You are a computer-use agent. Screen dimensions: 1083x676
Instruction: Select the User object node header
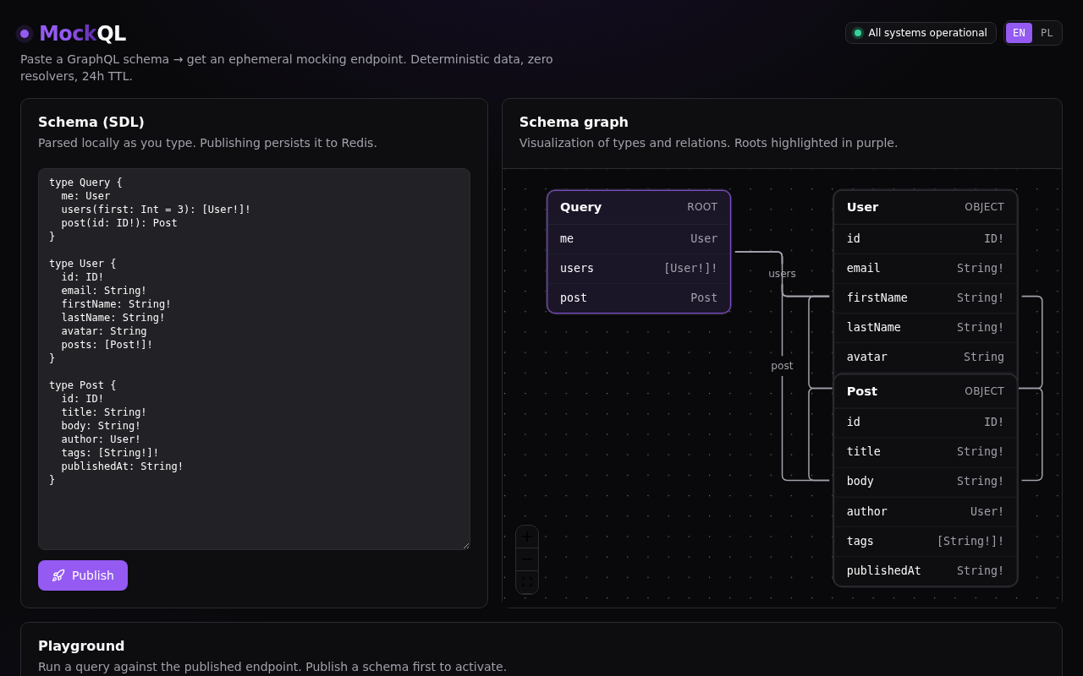coord(926,207)
